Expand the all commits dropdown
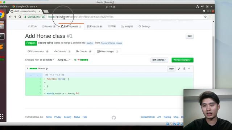 tap(47, 60)
